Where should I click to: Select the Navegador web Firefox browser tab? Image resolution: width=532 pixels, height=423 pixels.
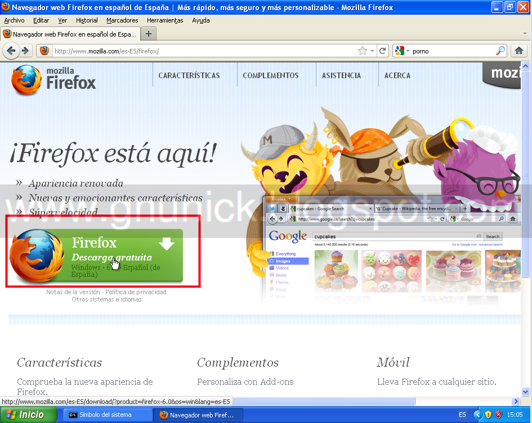(x=70, y=34)
